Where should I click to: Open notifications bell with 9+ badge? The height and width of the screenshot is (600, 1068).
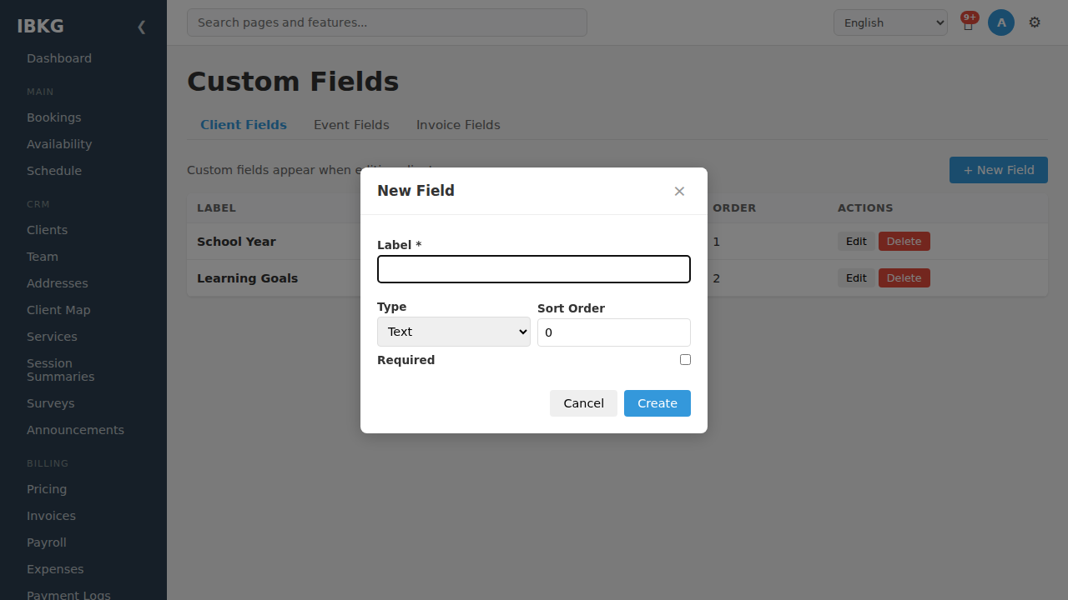coord(968,22)
